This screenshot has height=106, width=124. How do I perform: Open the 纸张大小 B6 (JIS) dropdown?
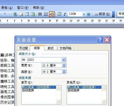64,60
